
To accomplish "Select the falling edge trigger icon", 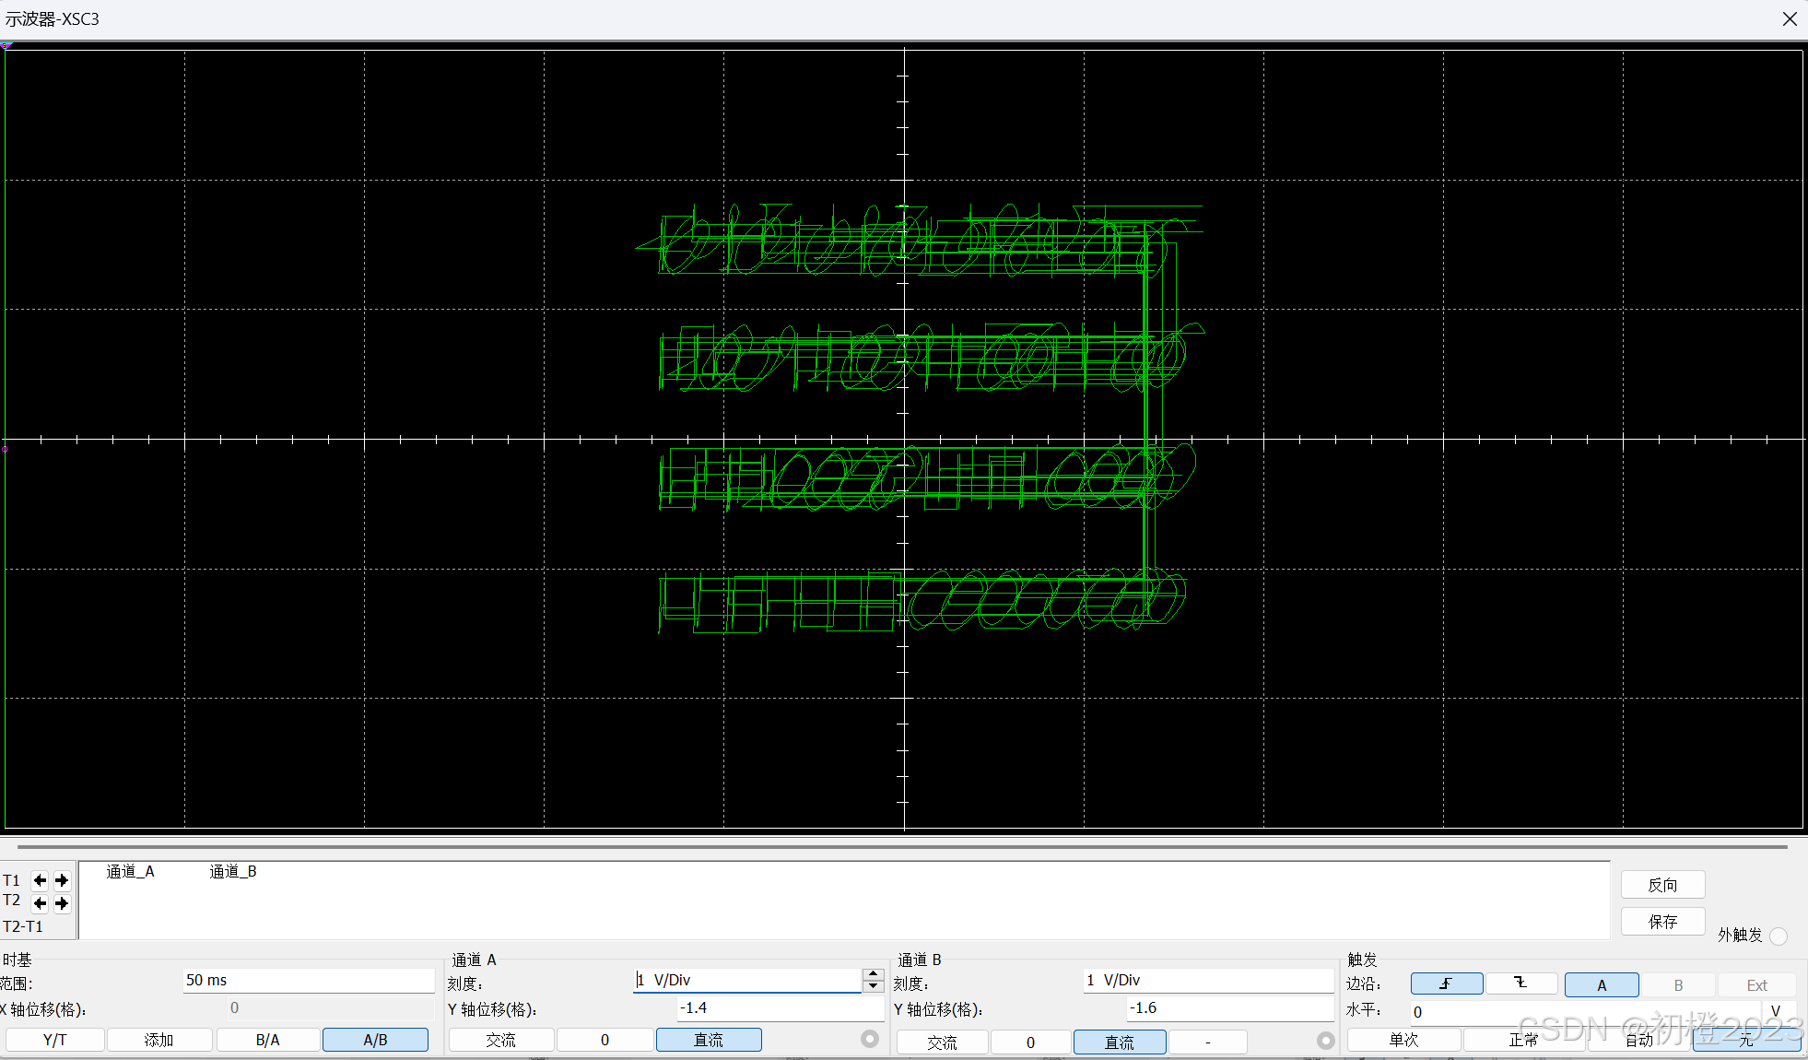I will click(x=1520, y=983).
